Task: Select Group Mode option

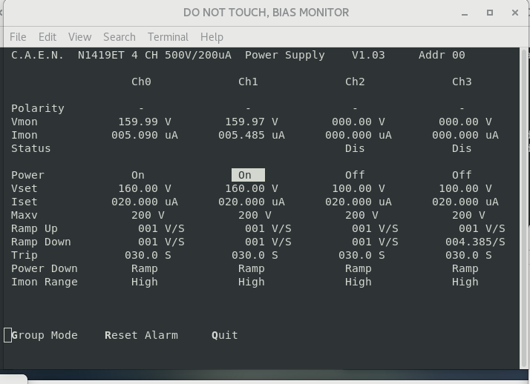Action: click(x=45, y=335)
